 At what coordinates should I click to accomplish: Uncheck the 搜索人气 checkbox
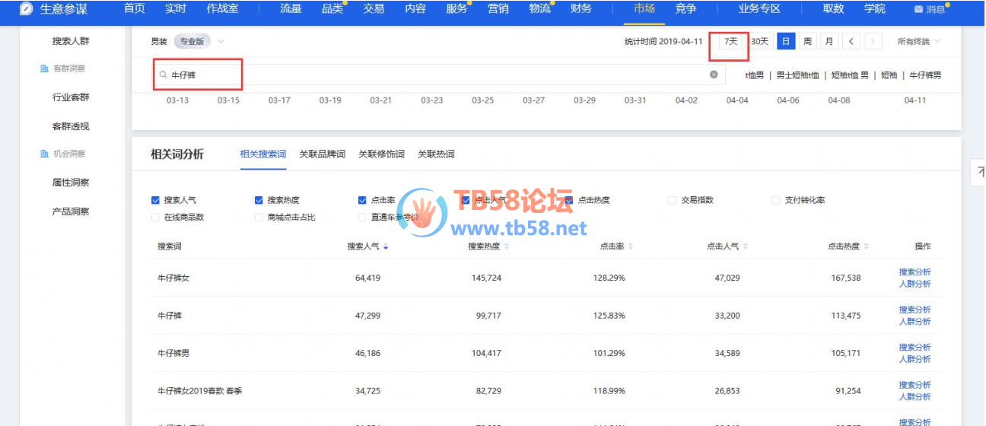click(156, 200)
